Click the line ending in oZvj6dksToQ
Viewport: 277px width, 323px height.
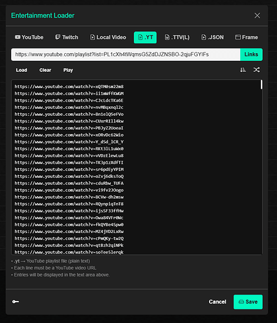click(69, 176)
